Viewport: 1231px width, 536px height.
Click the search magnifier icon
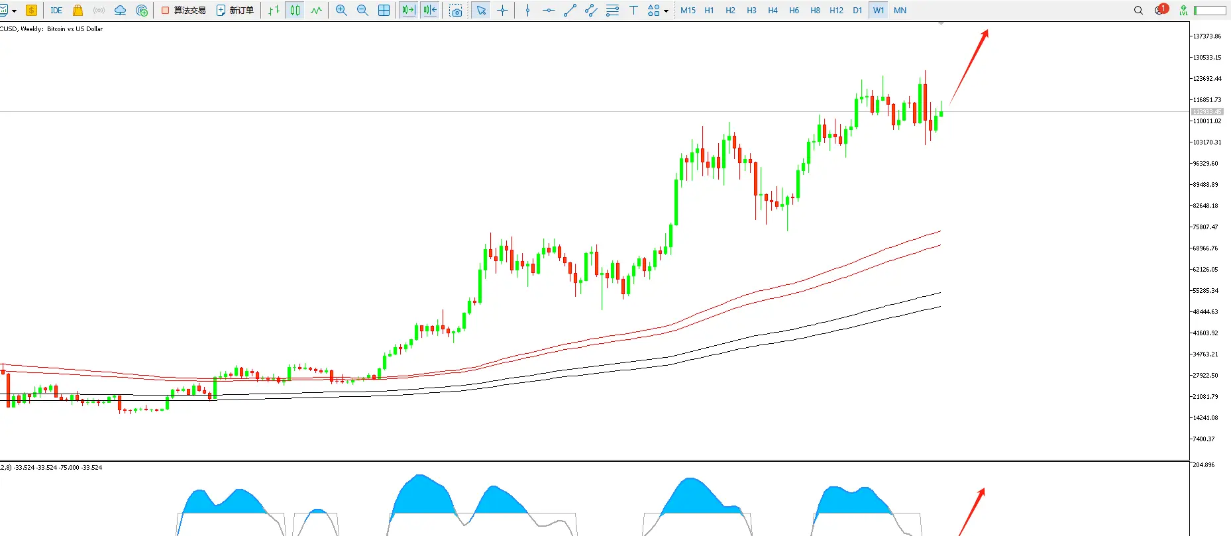(1138, 10)
